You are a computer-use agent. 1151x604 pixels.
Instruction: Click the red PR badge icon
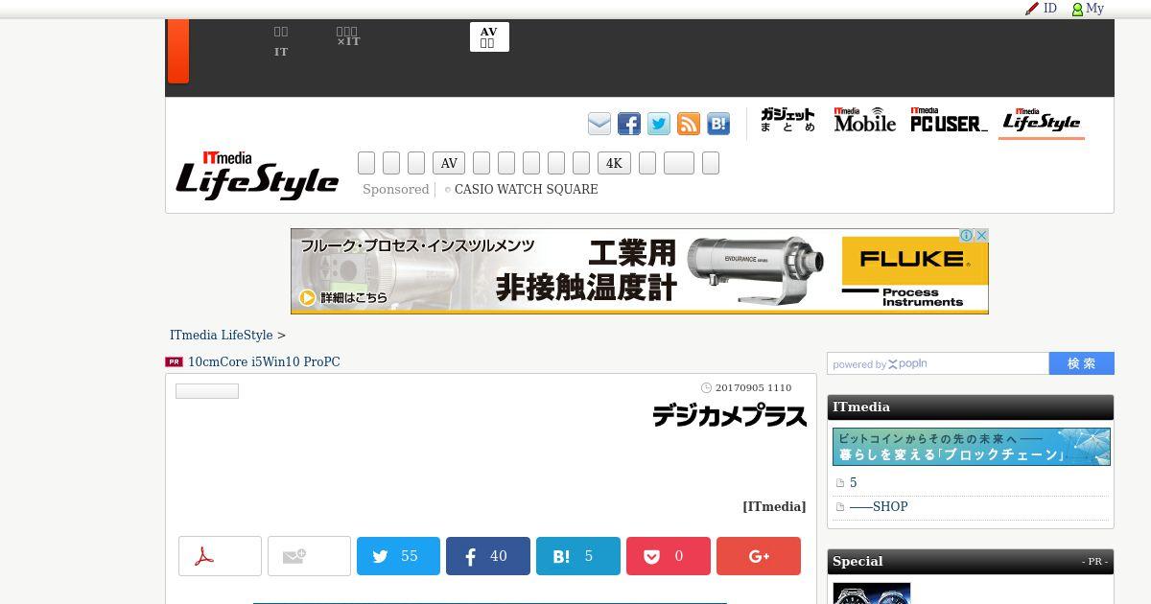[x=174, y=362]
